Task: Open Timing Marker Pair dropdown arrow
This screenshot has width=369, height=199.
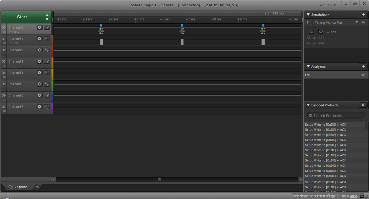Action: [x=357, y=22]
